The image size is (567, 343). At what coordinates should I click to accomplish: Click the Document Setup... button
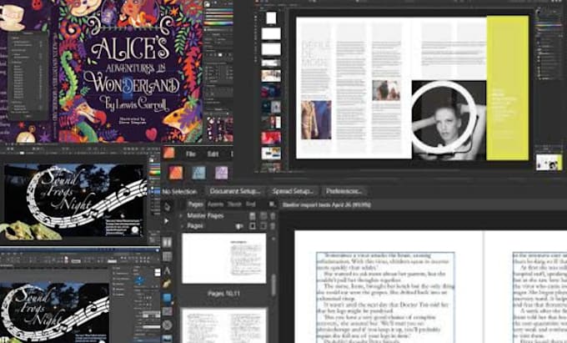point(235,191)
